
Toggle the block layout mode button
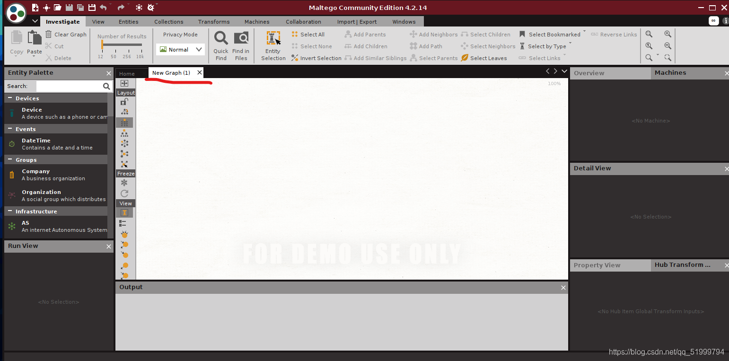pos(124,123)
